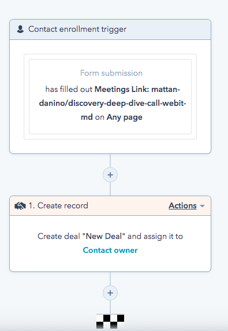
Task: Select the Form submission criteria box
Action: coord(110,97)
